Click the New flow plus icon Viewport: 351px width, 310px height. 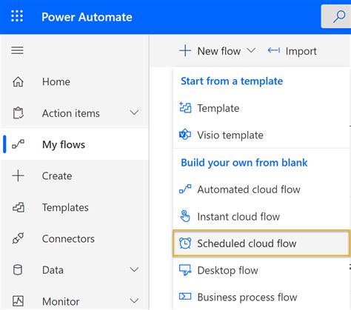click(x=185, y=50)
